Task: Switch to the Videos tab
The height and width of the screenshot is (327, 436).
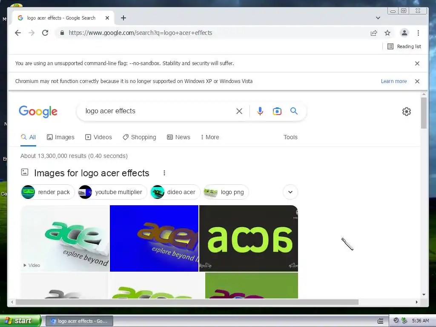Action: click(x=98, y=137)
